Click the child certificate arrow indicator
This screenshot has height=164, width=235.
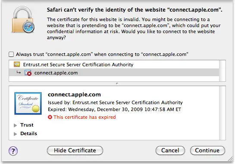coord(19,73)
